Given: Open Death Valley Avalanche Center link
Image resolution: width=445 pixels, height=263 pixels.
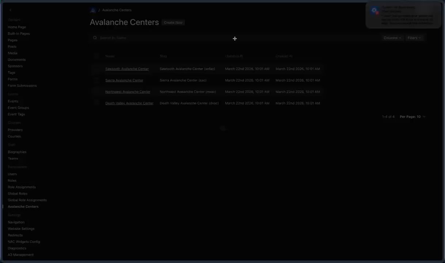Looking at the screenshot, I should 129,103.
